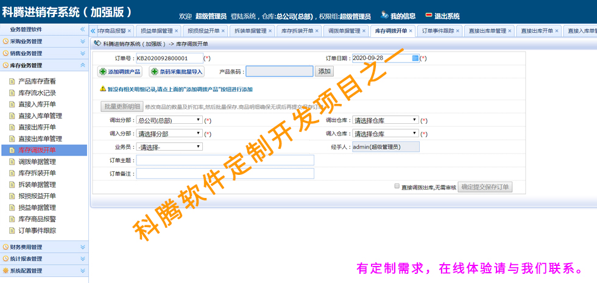Click the document icon beside 产品库存查看
Image resolution: width=597 pixels, height=283 pixels.
click(x=12, y=81)
